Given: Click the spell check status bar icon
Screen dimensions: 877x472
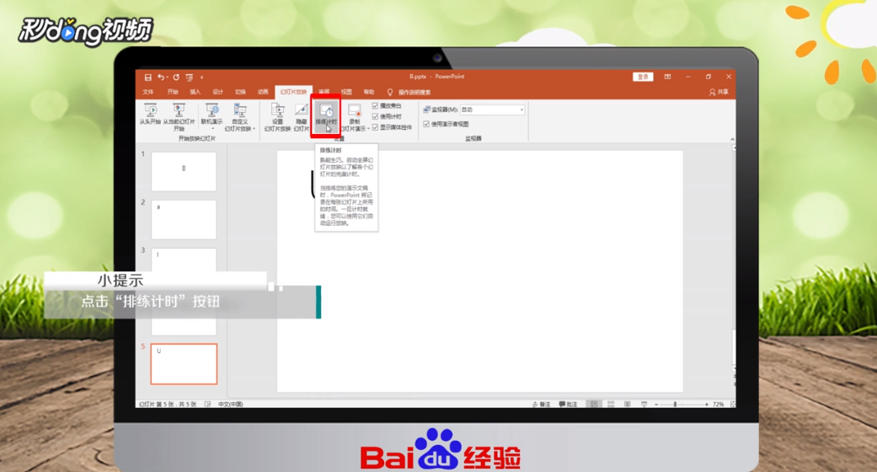Looking at the screenshot, I should (x=207, y=404).
